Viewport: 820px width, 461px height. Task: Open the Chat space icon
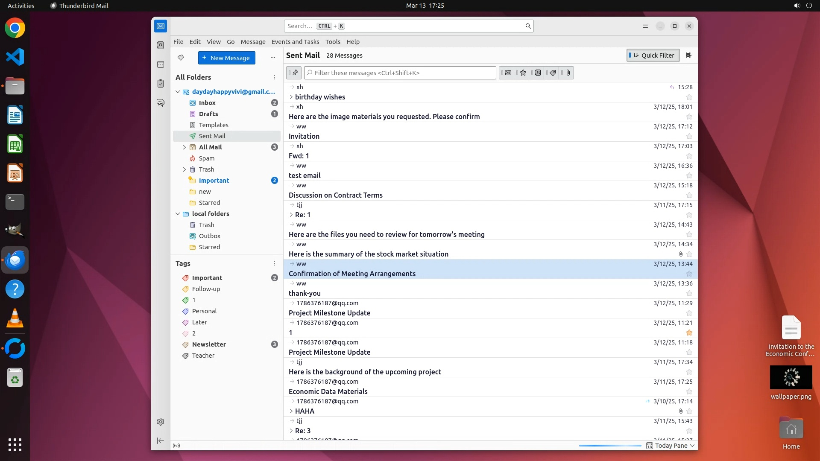click(161, 103)
